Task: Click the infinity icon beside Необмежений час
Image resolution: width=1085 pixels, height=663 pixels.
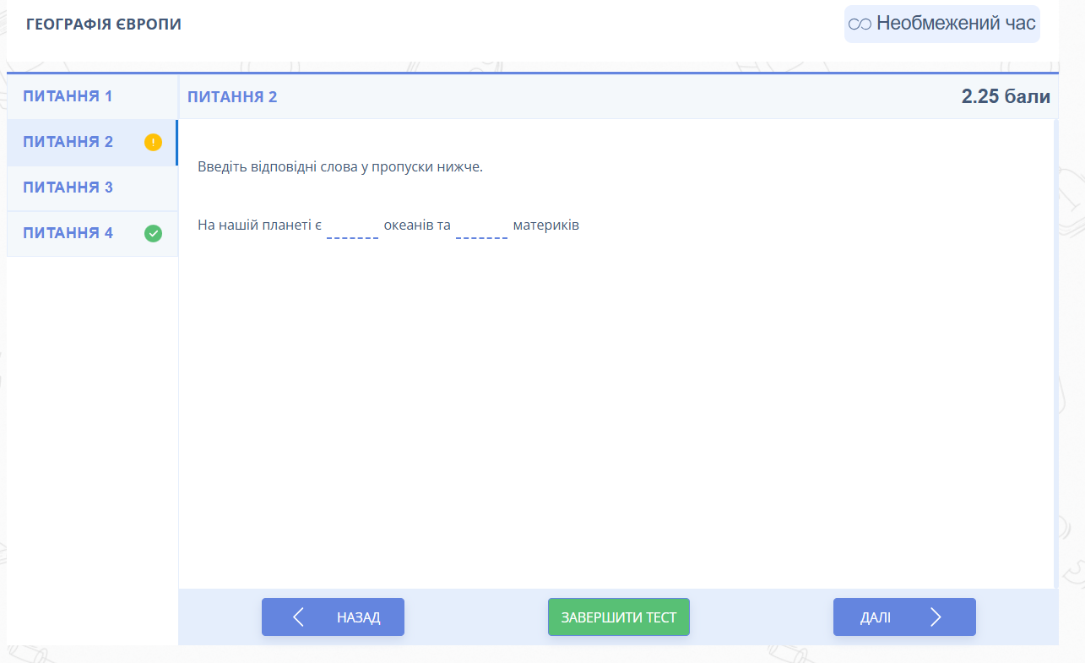Action: 860,24
